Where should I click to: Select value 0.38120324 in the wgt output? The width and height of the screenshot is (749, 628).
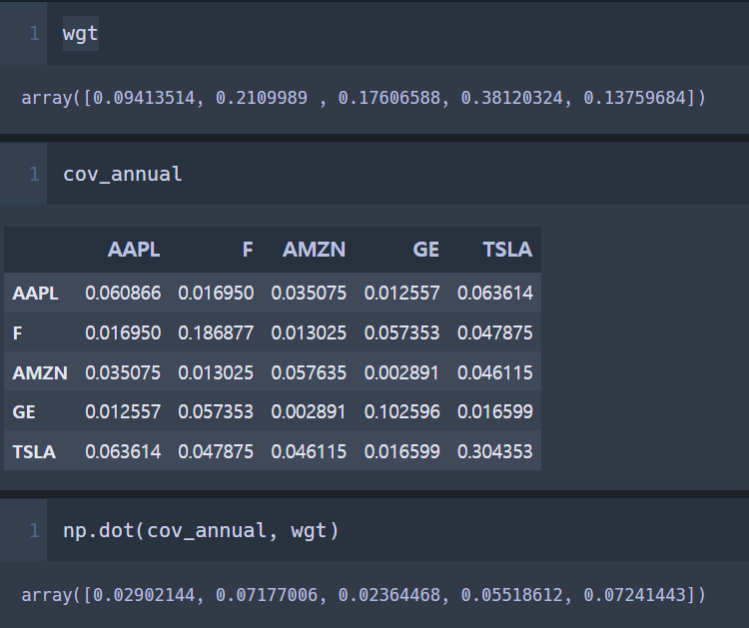511,98
